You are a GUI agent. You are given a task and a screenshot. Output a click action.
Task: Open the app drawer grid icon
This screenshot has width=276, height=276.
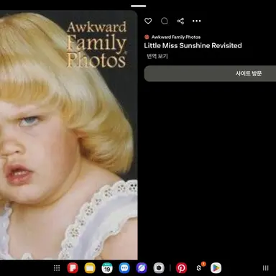(57, 268)
